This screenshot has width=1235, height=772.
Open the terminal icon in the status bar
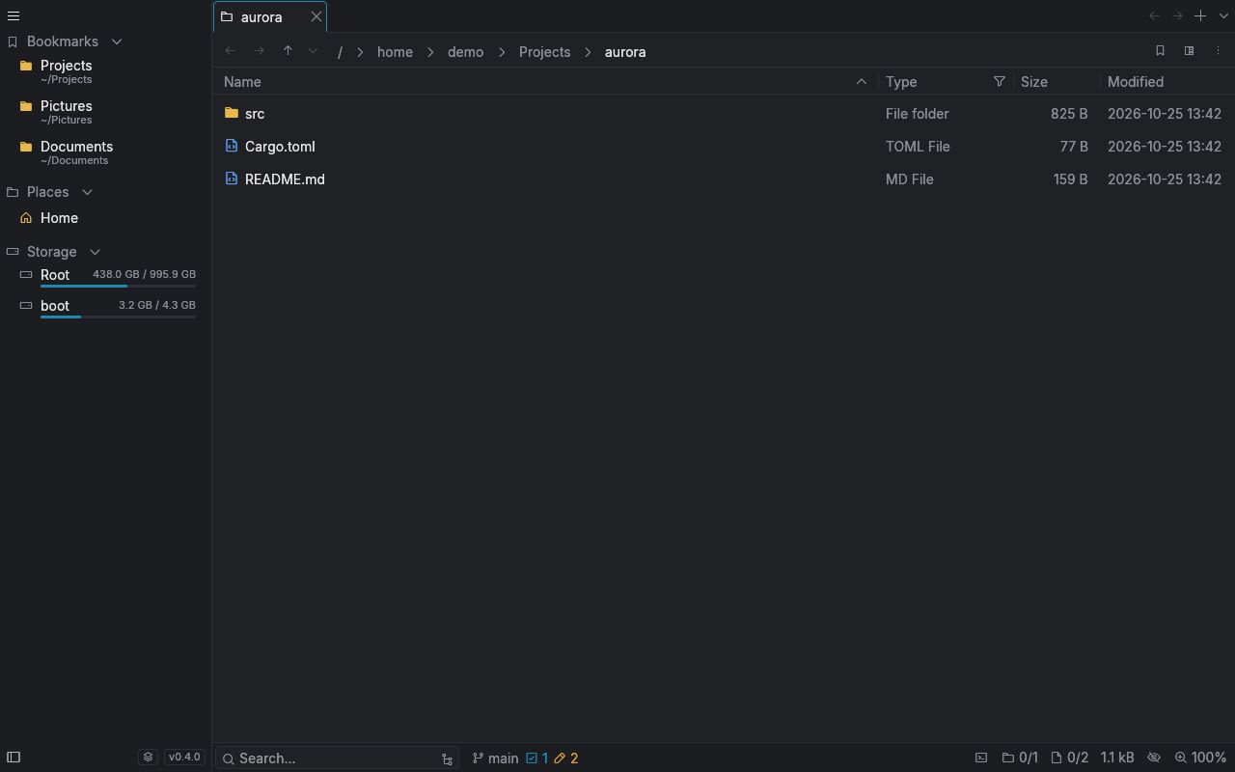[x=981, y=758]
